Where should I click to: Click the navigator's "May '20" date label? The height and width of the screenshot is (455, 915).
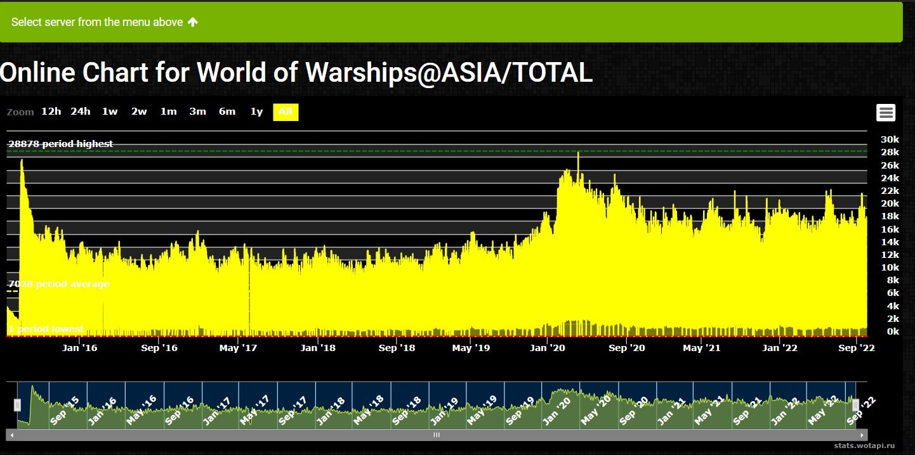(x=596, y=411)
